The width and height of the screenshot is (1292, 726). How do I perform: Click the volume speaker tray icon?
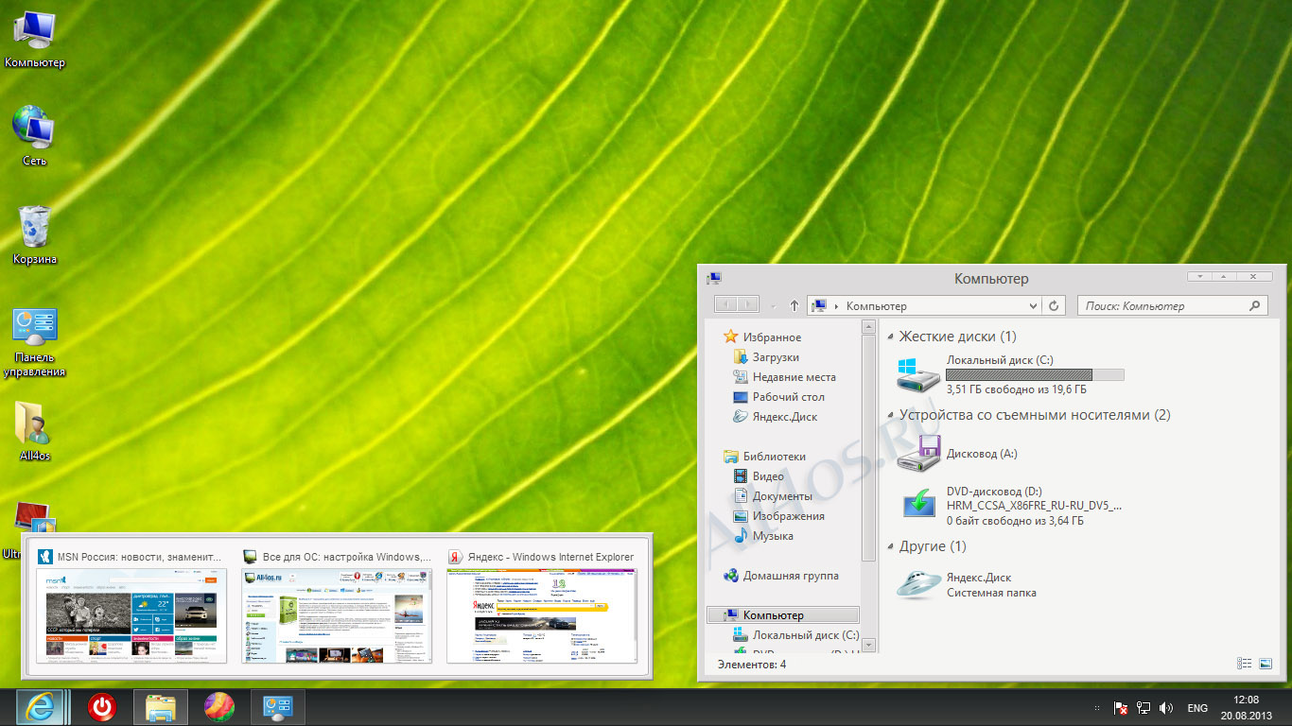(x=1166, y=707)
